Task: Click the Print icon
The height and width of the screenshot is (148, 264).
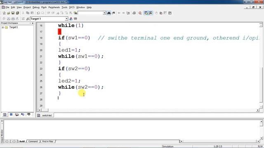Action: (134, 13)
